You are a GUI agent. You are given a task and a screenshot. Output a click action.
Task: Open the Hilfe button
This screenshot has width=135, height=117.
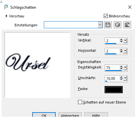pos(96,115)
